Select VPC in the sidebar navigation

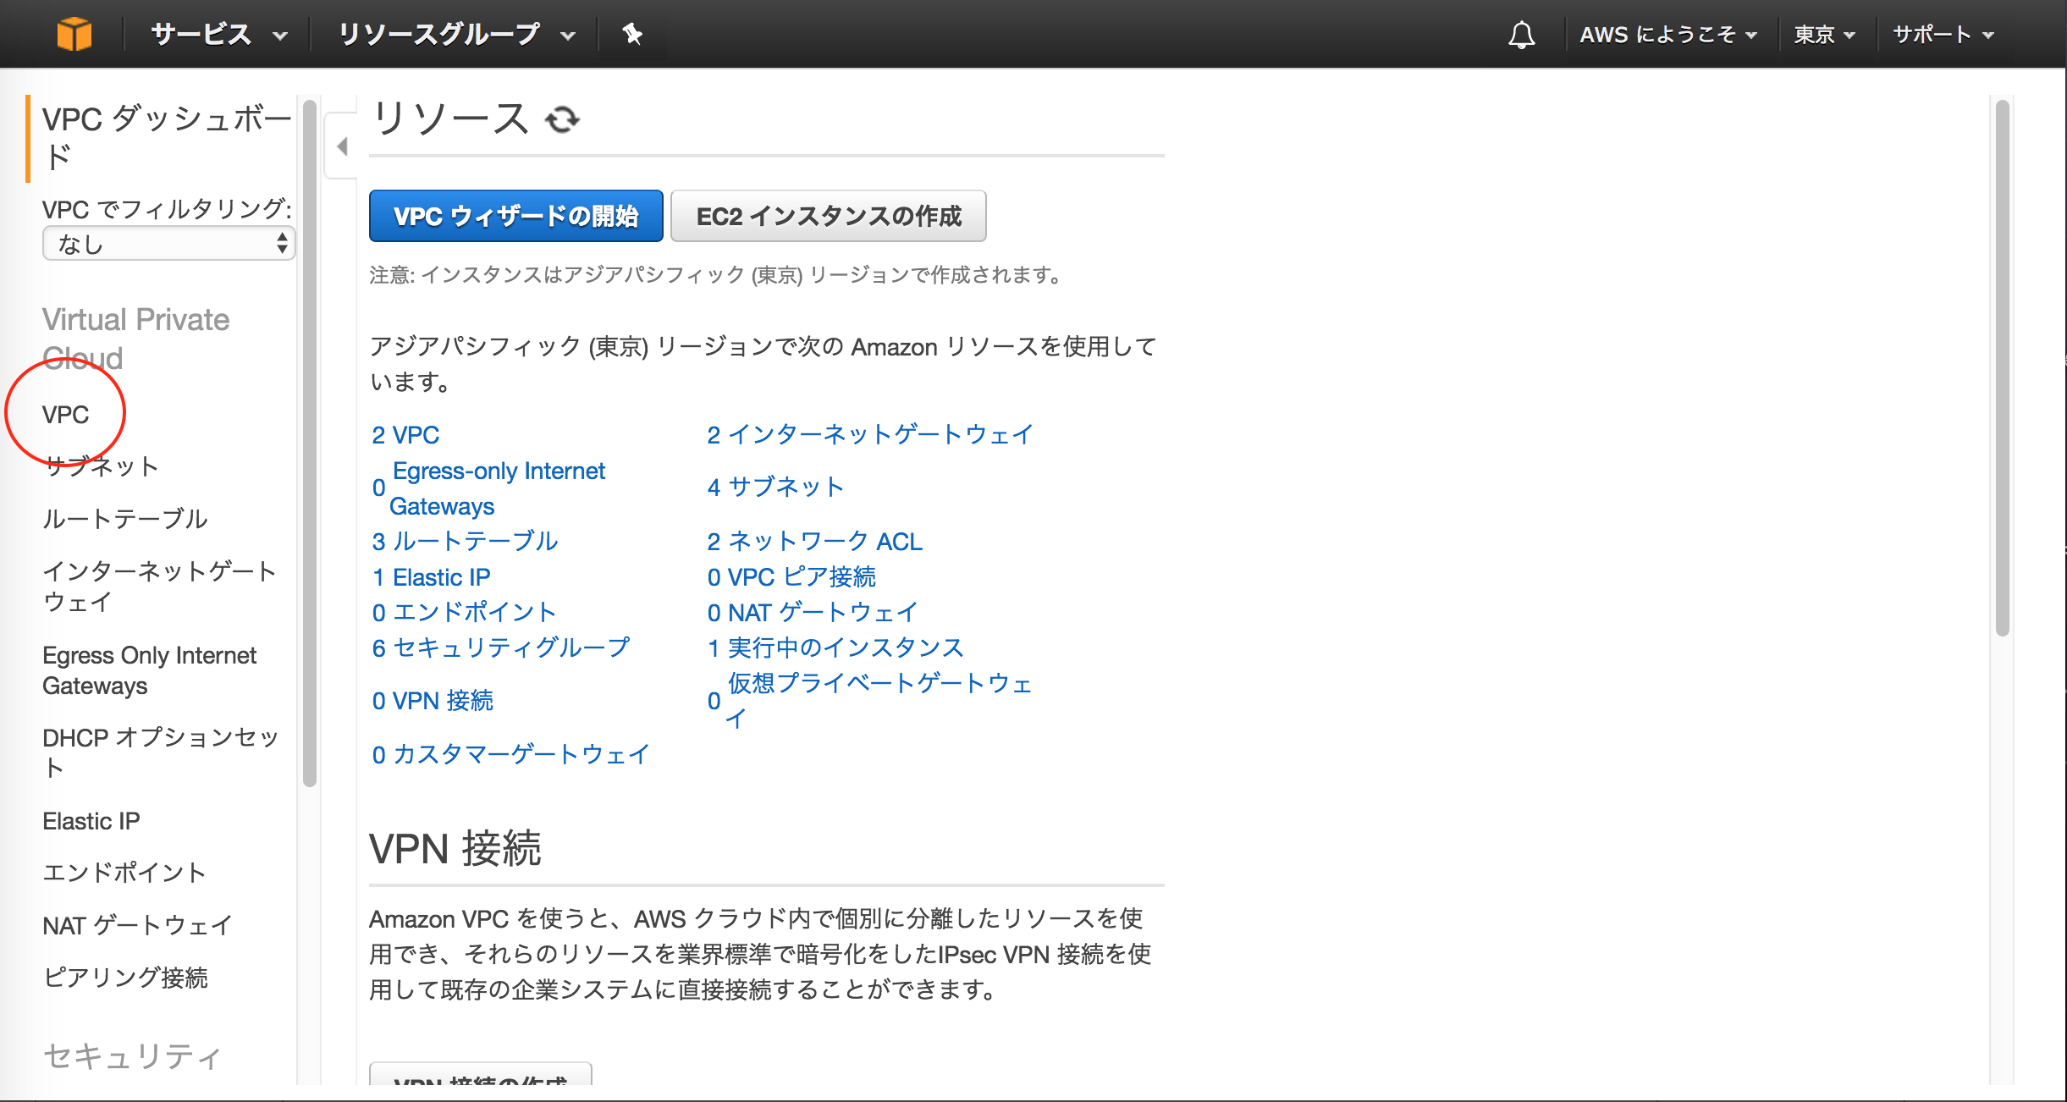[x=65, y=415]
